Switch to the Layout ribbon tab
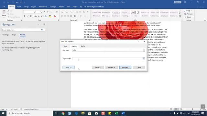Screen dimensions: 207x116 click(x=34, y=7)
